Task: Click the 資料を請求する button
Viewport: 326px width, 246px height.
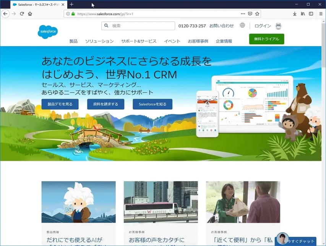Action: coord(105,104)
